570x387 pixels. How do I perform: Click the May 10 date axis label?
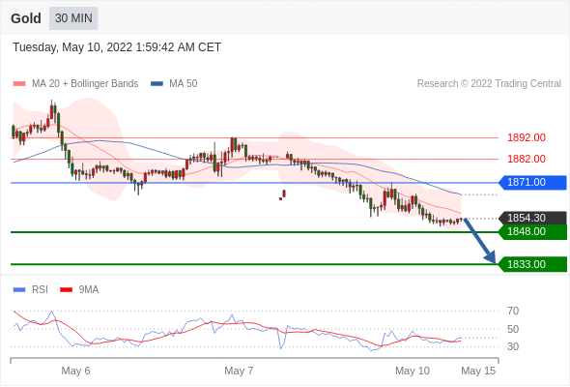pyautogui.click(x=413, y=371)
